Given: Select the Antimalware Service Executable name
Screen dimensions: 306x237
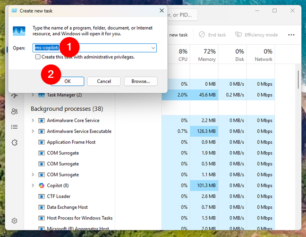Looking at the screenshot, I should click(x=79, y=131).
